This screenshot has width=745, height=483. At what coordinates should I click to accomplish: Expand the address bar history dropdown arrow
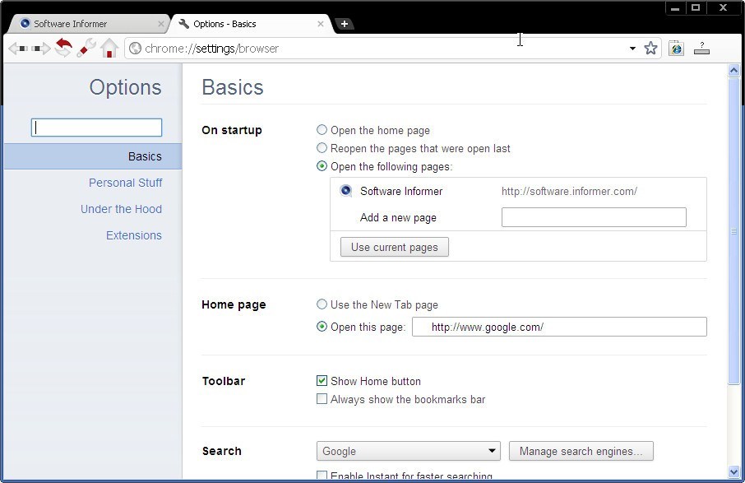632,49
